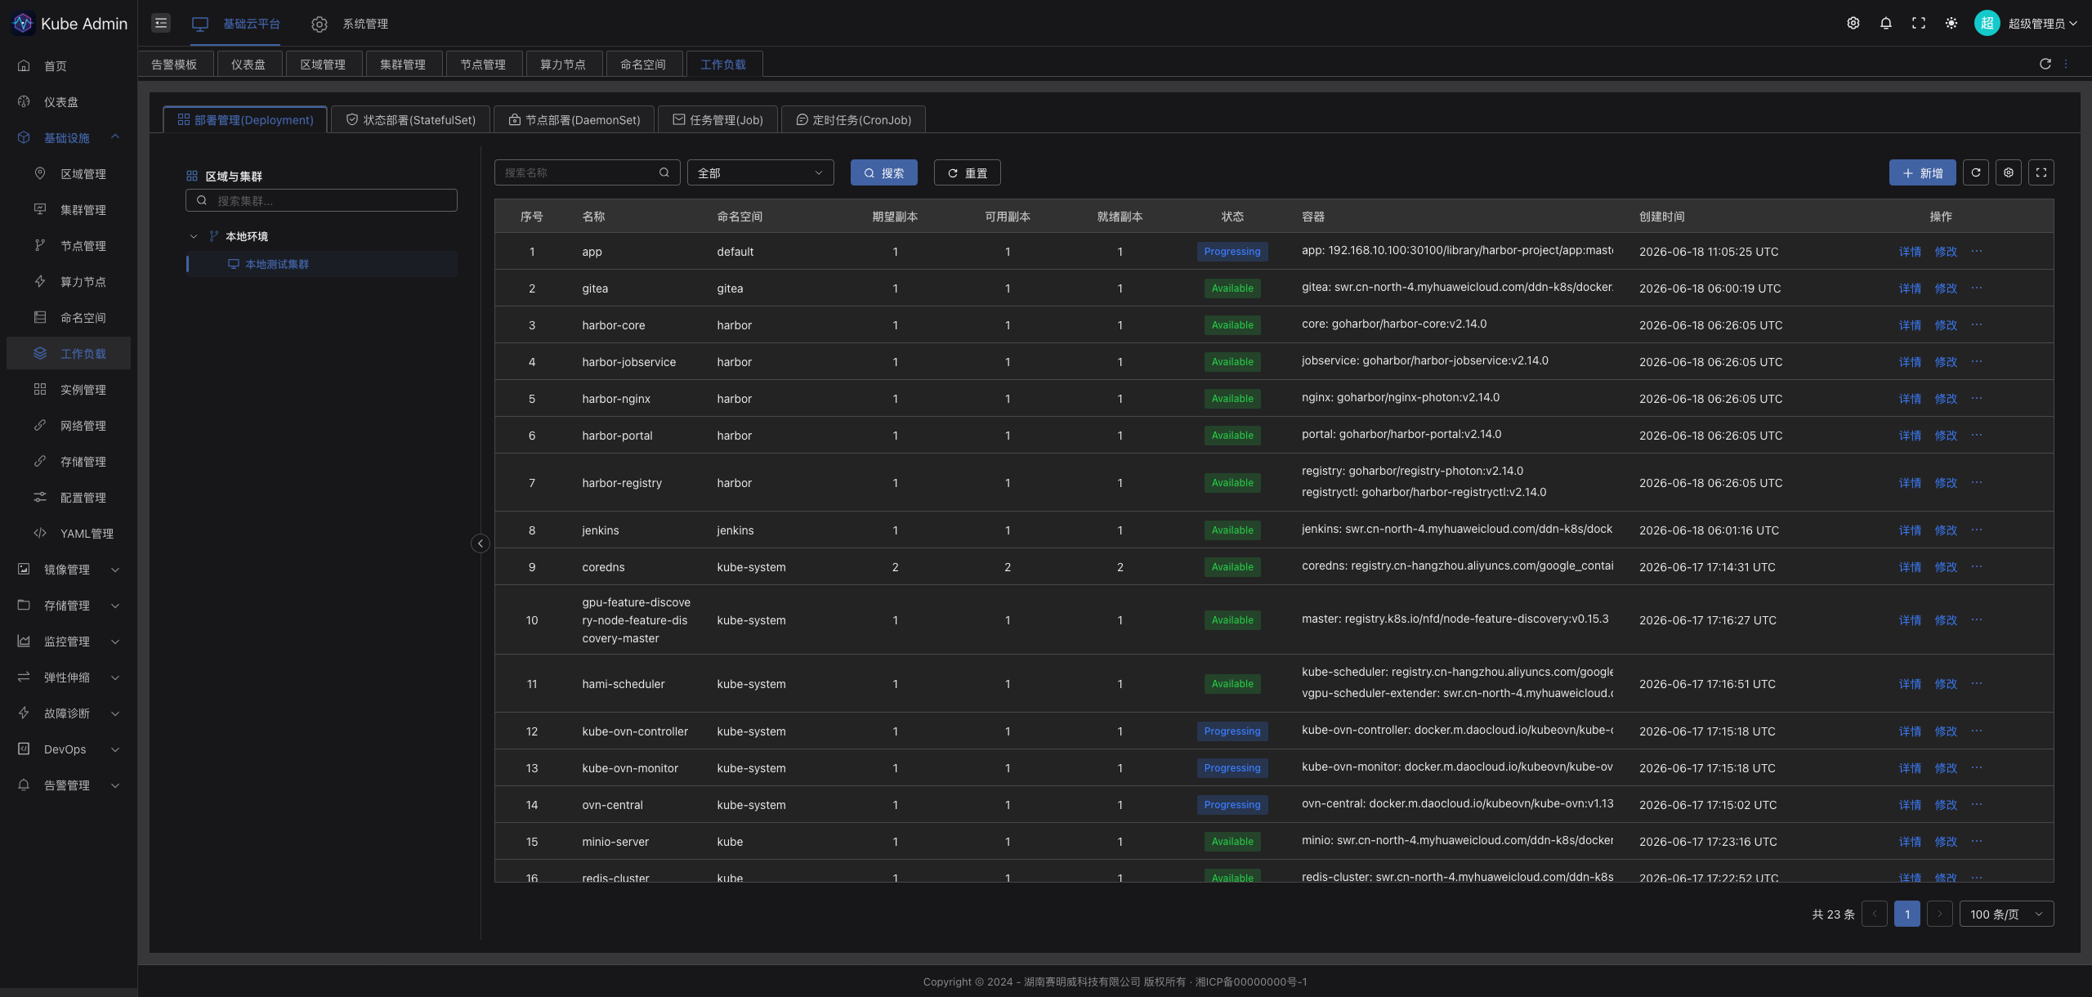Click 修改 for harbor-nginx row

(x=1946, y=399)
